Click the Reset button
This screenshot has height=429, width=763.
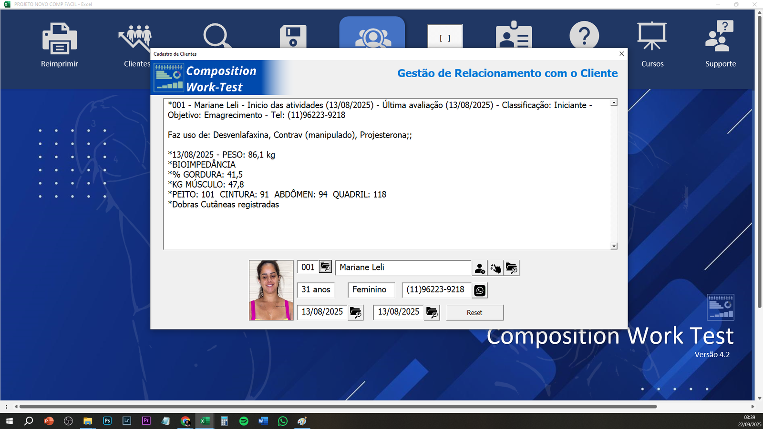(x=474, y=313)
